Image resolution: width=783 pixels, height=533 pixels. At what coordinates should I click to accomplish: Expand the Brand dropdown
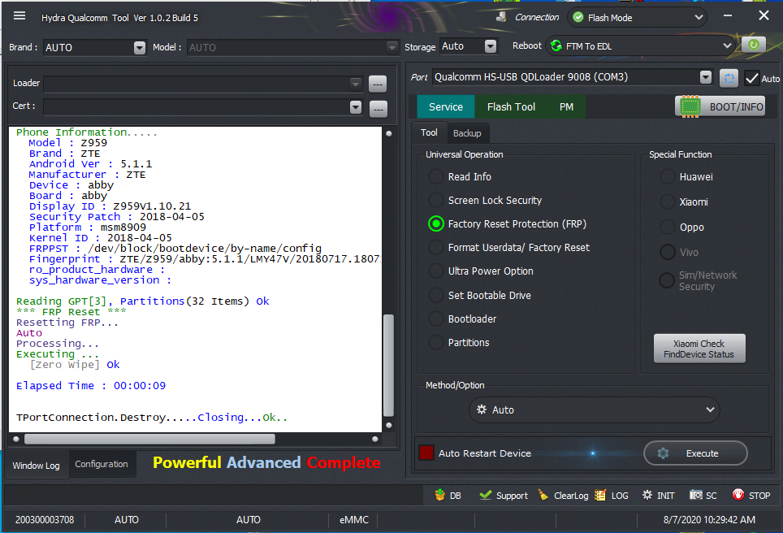[x=139, y=47]
